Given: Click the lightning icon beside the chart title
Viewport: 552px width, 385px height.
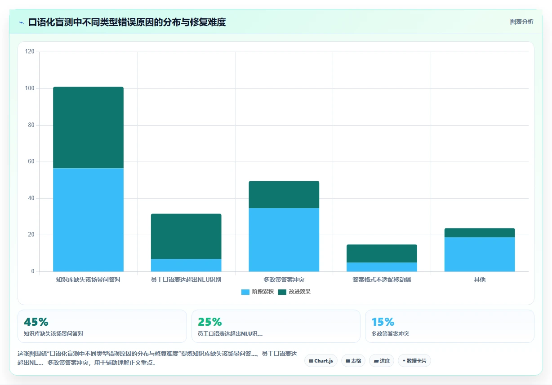Looking at the screenshot, I should tap(21, 22).
